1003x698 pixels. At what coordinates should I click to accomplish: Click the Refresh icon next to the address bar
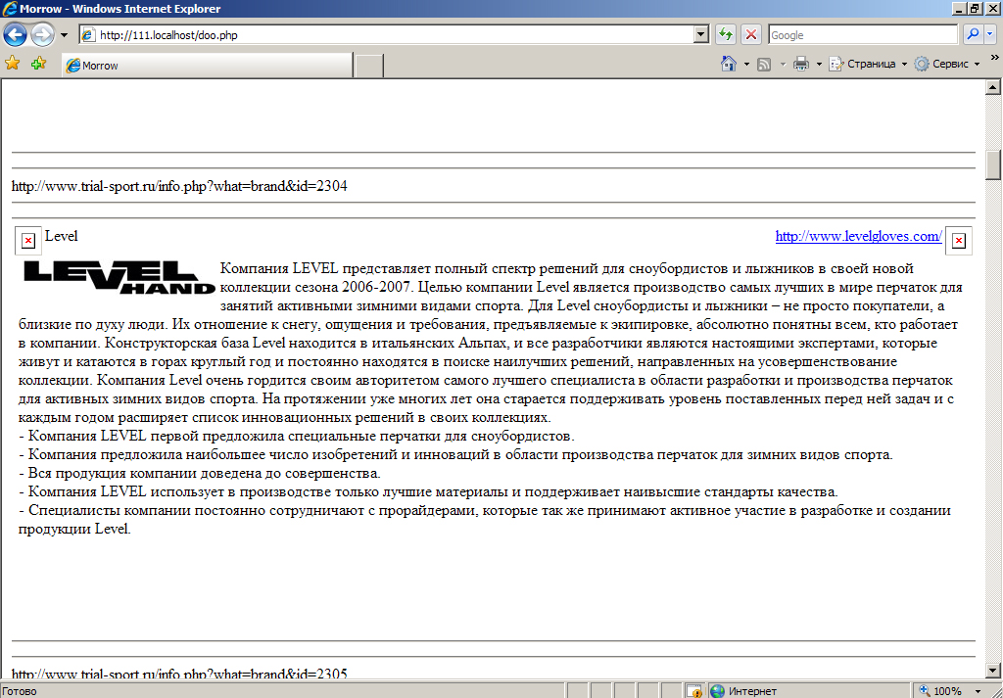[725, 34]
